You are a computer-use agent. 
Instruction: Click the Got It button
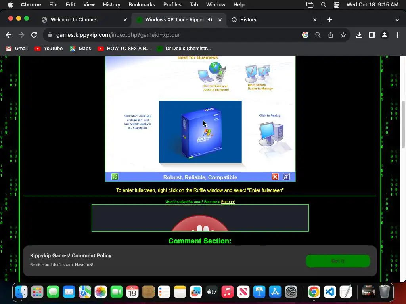pyautogui.click(x=338, y=261)
